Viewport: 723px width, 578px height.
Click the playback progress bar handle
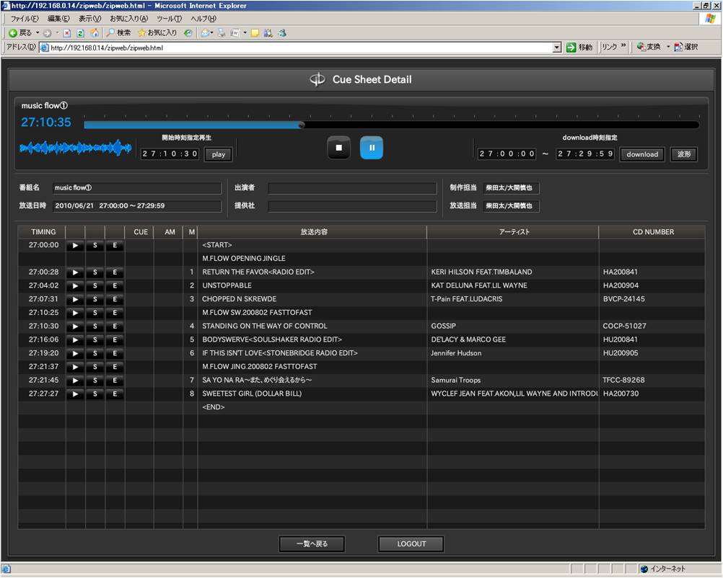(302, 125)
